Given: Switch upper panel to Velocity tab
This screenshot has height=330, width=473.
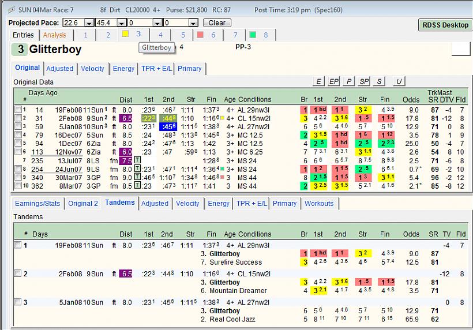Looking at the screenshot, I should (92, 69).
